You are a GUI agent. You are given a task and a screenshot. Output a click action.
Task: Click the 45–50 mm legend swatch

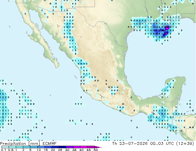(91, 147)
